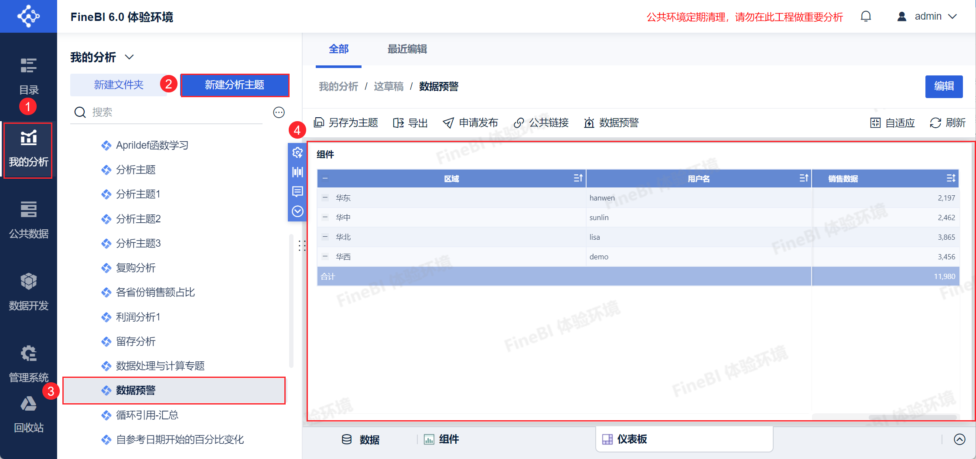The height and width of the screenshot is (459, 976).
Task: Open 管理系统 in the sidebar
Action: [x=28, y=364]
